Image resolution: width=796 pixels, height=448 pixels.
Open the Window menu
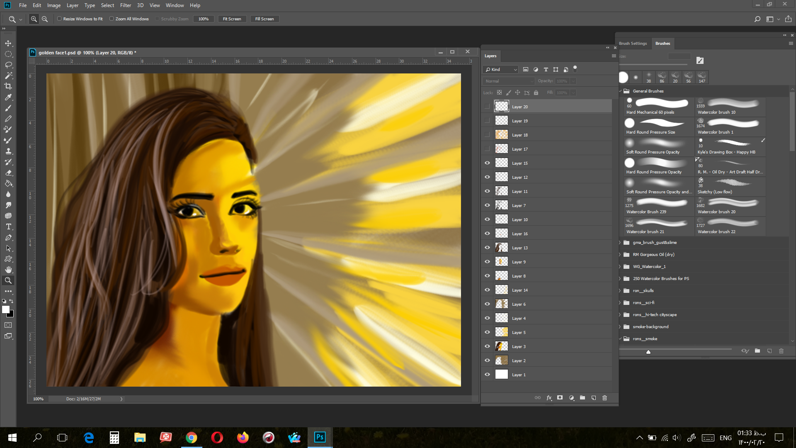(175, 5)
